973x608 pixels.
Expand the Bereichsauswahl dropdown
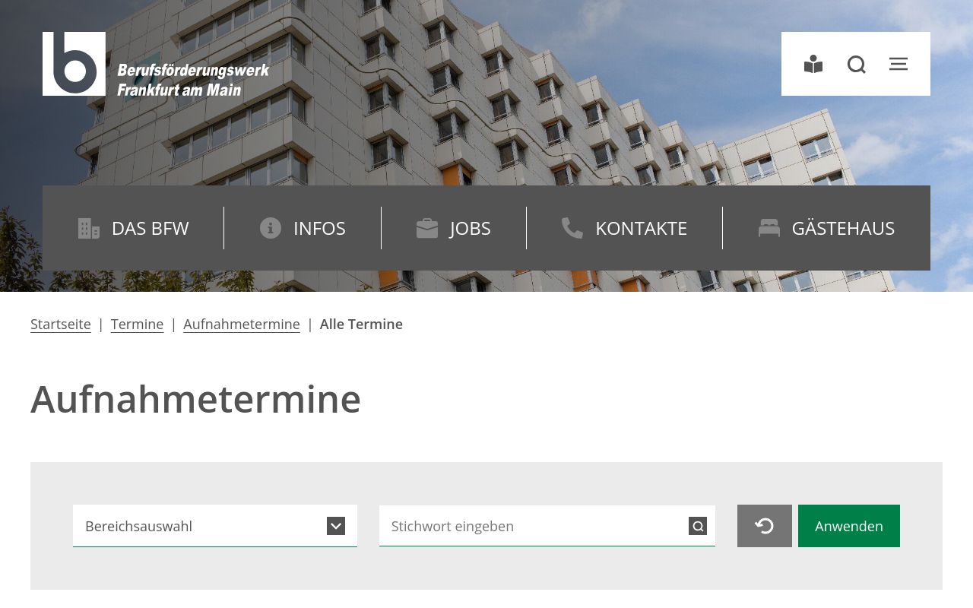point(215,526)
